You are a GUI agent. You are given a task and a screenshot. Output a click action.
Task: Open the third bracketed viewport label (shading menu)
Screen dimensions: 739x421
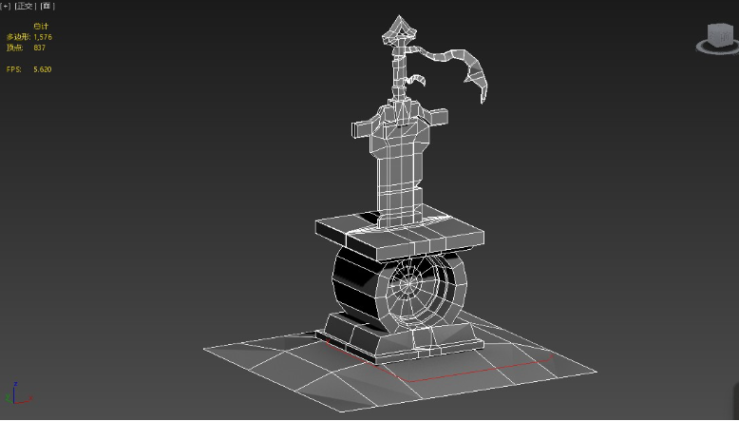[x=47, y=6]
